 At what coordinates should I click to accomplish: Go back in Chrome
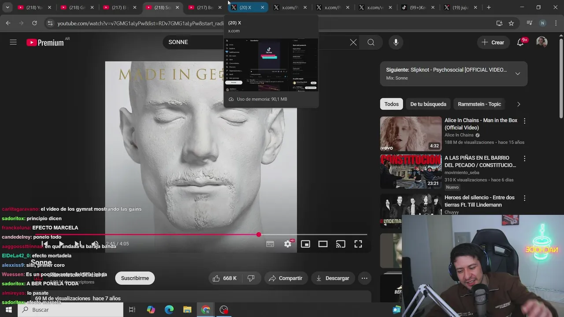(8, 23)
